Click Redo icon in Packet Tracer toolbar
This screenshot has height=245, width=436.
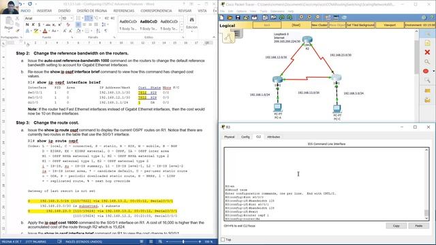(x=290, y=18)
